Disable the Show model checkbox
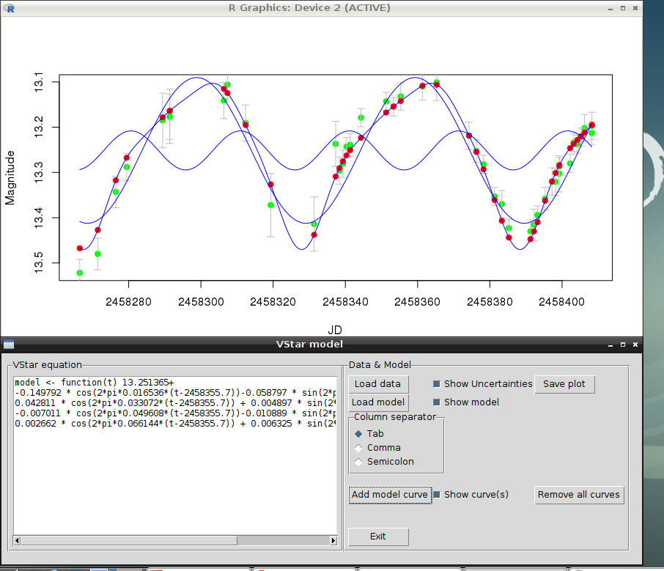Viewport: 664px width, 571px height. [x=436, y=402]
